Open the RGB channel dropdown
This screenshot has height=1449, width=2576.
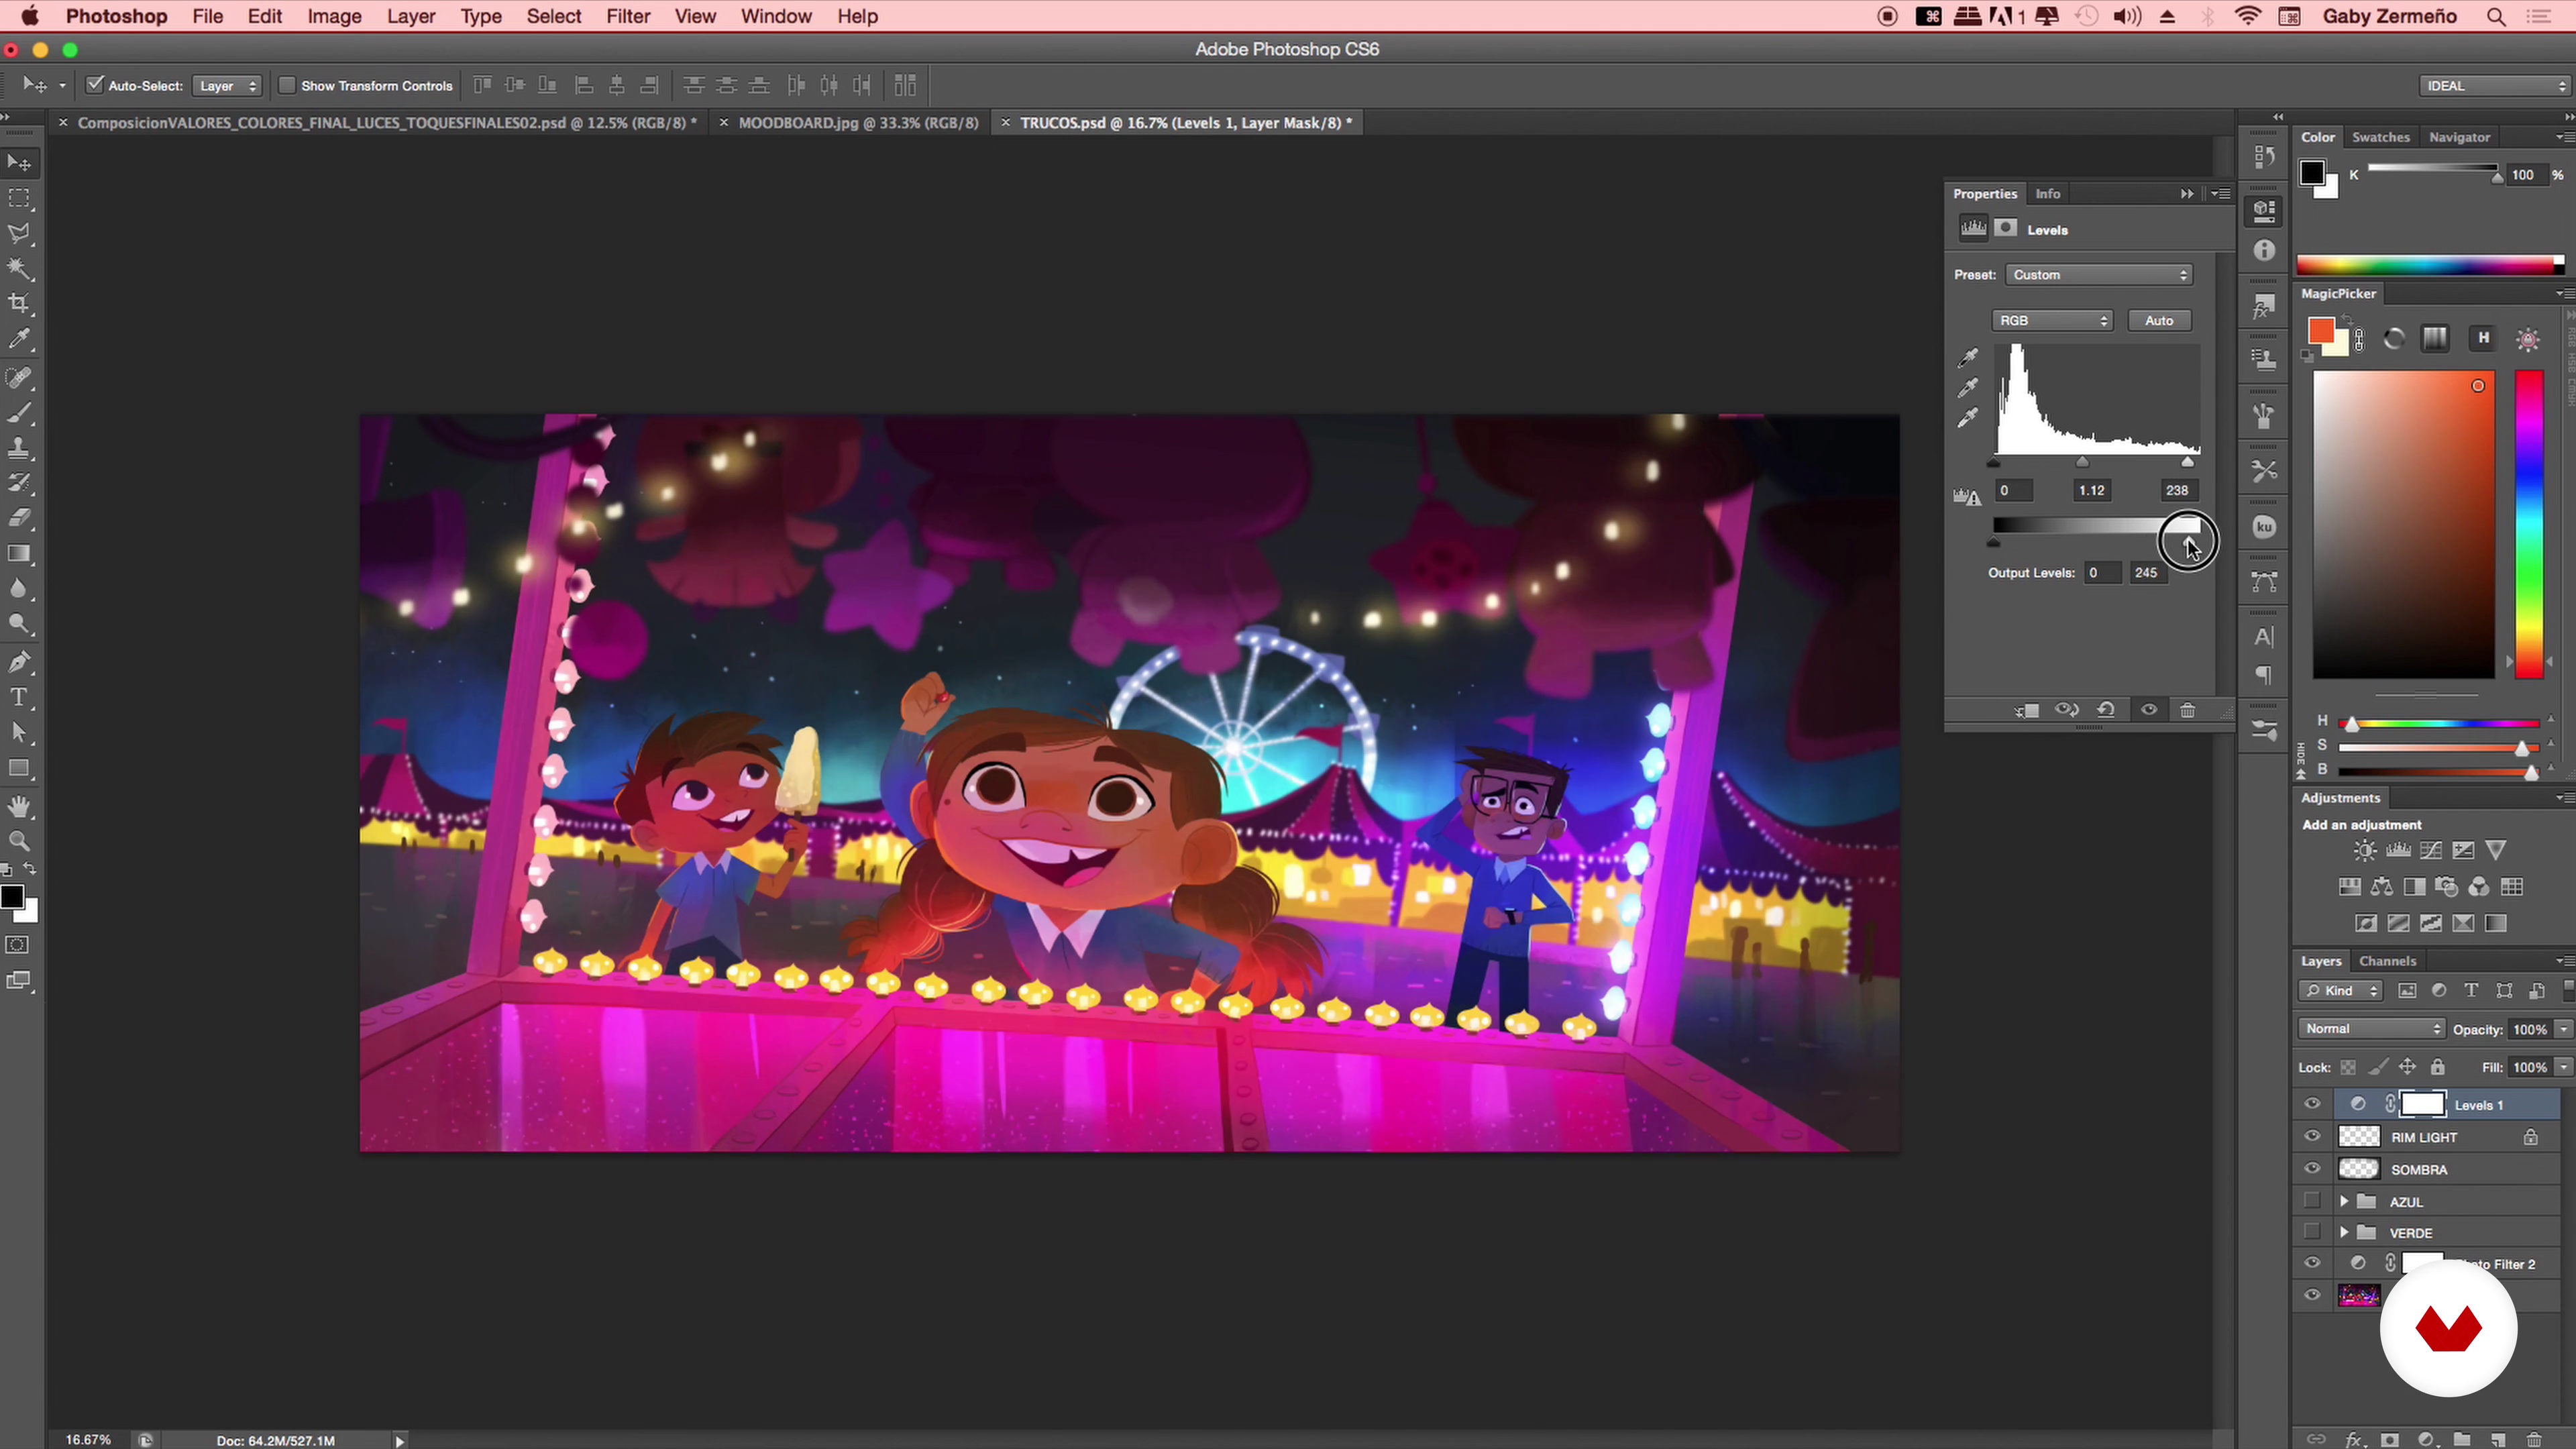click(x=2052, y=320)
